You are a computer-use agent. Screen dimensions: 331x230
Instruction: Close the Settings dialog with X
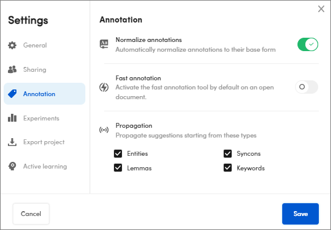[x=321, y=9]
